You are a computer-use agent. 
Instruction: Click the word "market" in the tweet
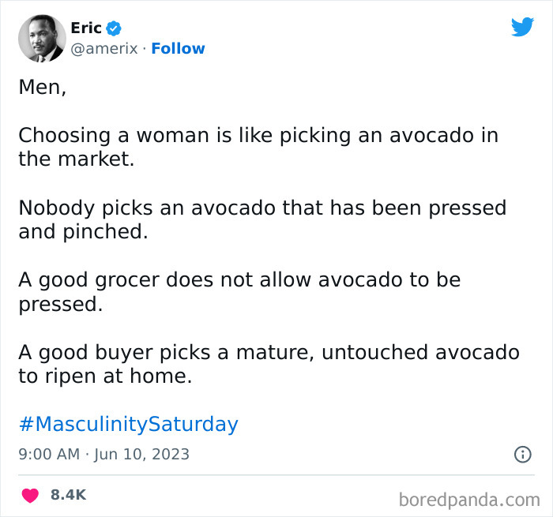click(x=93, y=159)
